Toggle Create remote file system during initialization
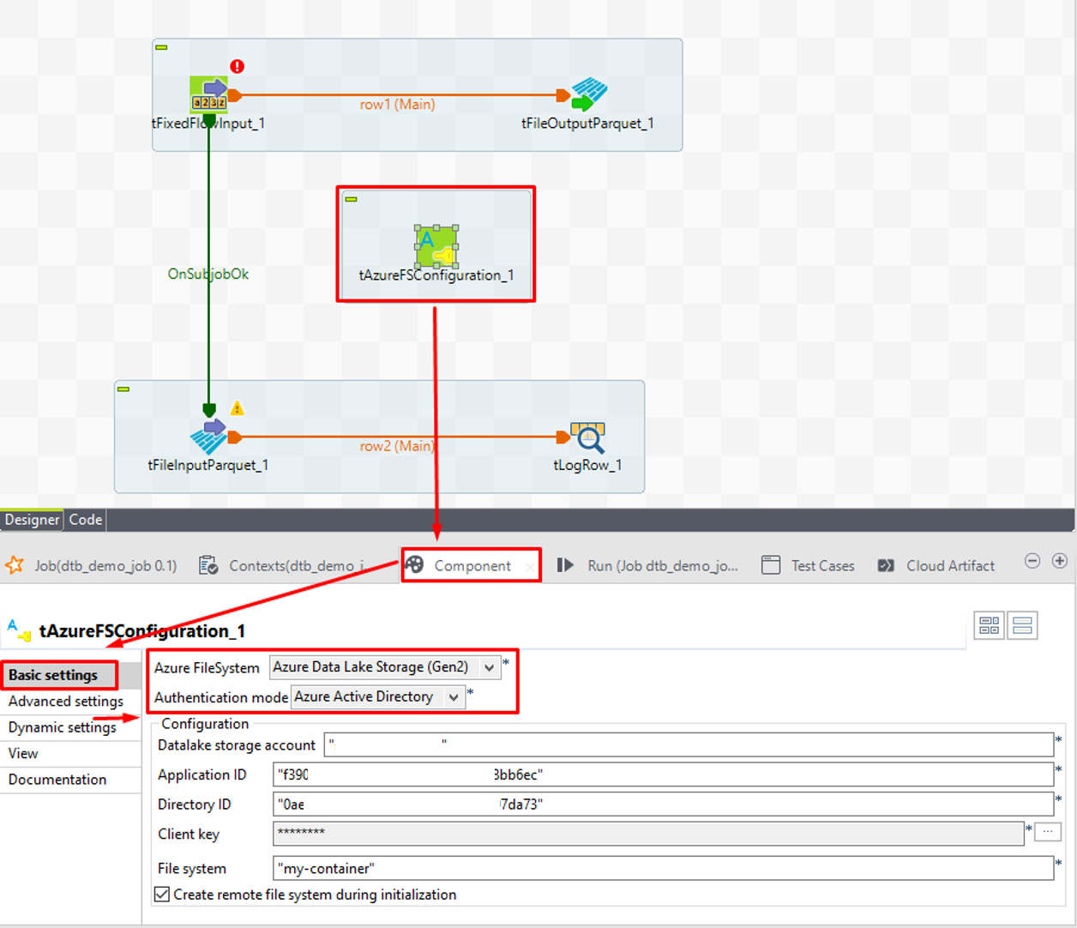Image resolution: width=1077 pixels, height=928 pixels. 162,895
